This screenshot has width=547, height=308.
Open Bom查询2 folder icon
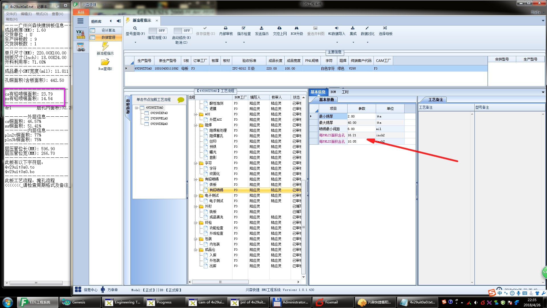tap(105, 62)
